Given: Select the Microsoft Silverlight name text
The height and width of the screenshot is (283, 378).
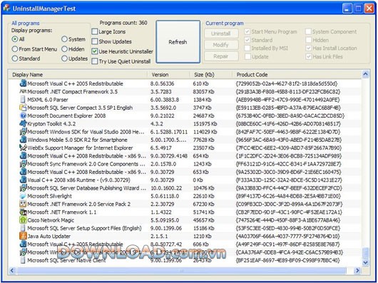Looking at the screenshot, I should coord(49,196).
